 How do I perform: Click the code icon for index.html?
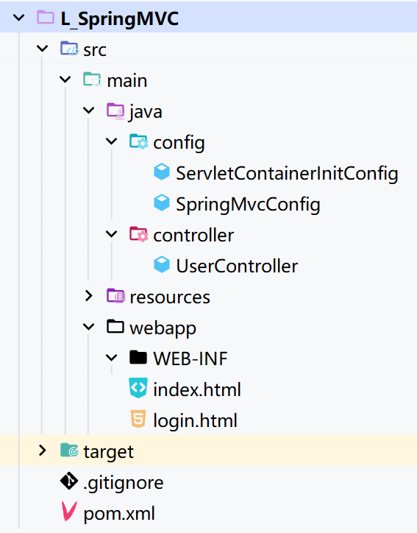click(x=138, y=388)
